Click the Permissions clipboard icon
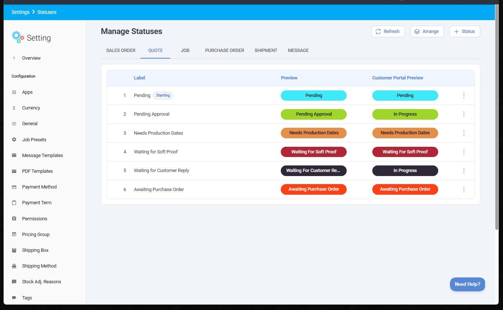This screenshot has width=503, height=310. (x=14, y=219)
